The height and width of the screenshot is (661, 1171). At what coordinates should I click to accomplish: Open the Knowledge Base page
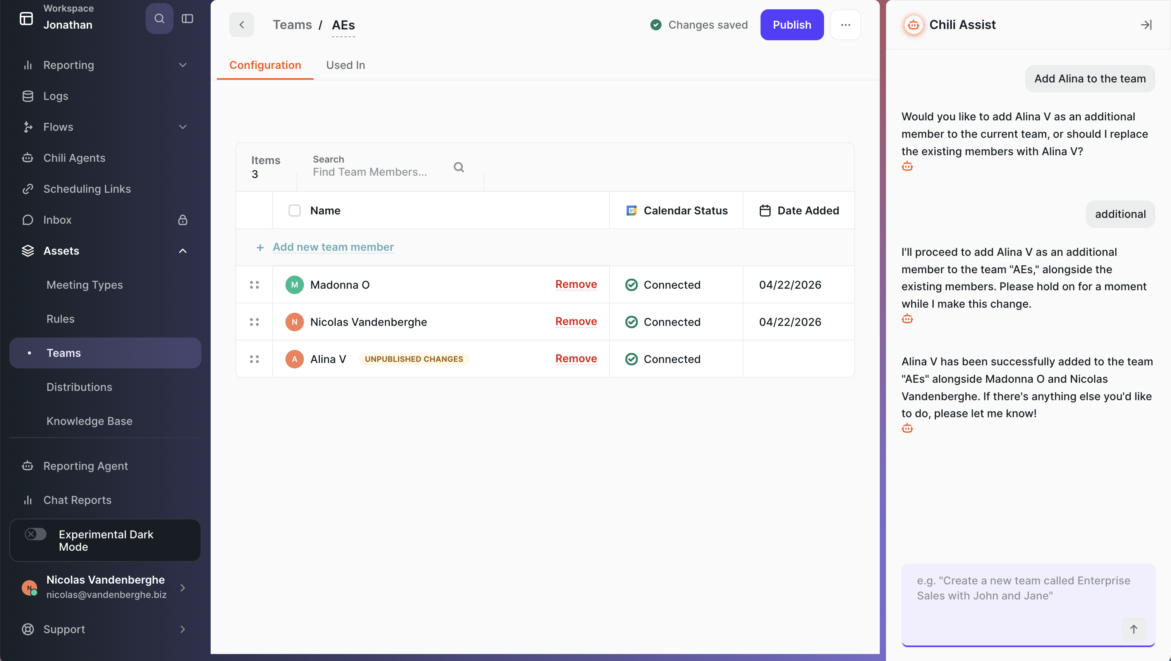[89, 421]
